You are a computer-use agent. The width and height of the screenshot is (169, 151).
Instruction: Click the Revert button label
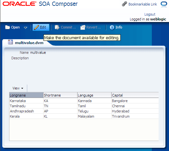point(93,27)
